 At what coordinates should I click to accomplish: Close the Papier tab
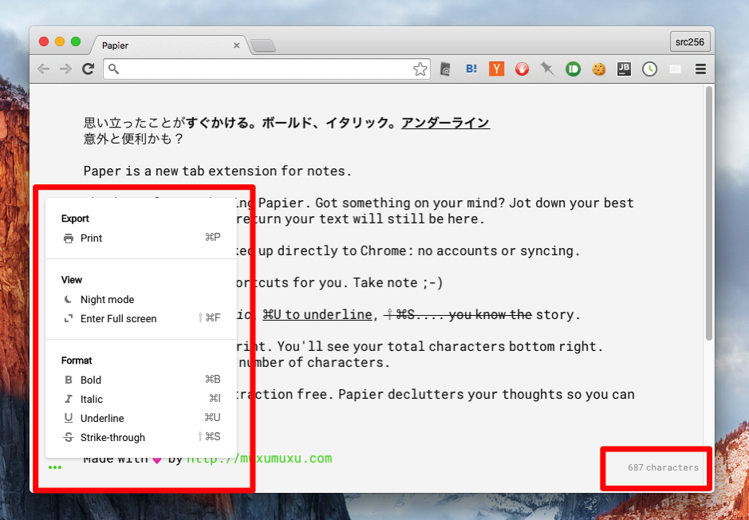point(236,45)
